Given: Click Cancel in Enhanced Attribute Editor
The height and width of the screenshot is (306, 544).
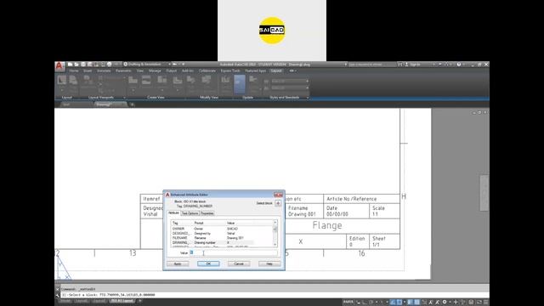Looking at the screenshot, I should pos(239,264).
